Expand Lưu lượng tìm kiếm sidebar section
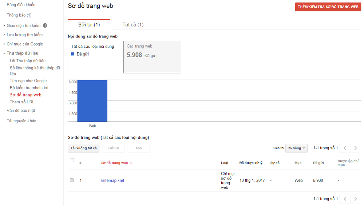Viewport: 364px width, 206px height. pos(4,35)
